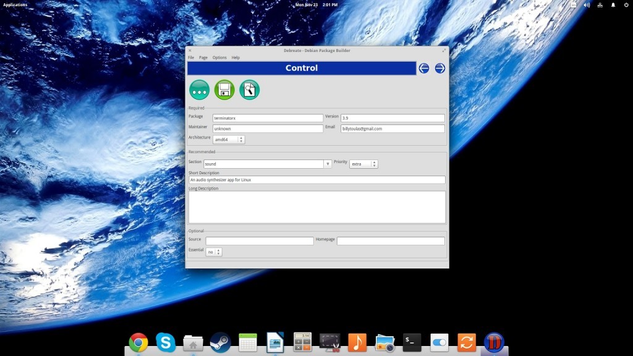Open Google Chrome from the dock
Screen dimensions: 633x356
point(138,342)
